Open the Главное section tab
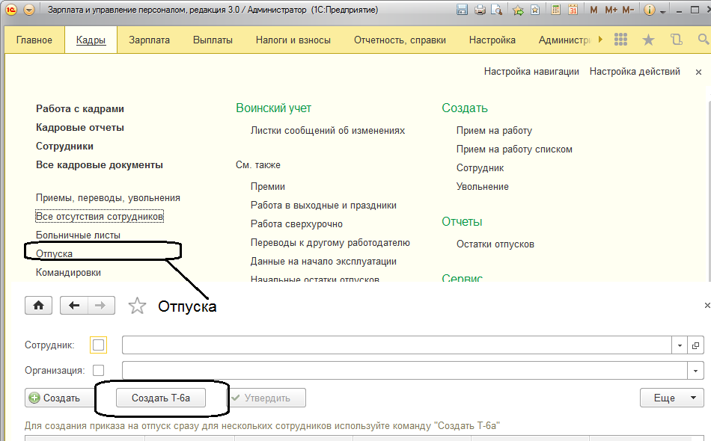711x441 pixels. click(34, 40)
